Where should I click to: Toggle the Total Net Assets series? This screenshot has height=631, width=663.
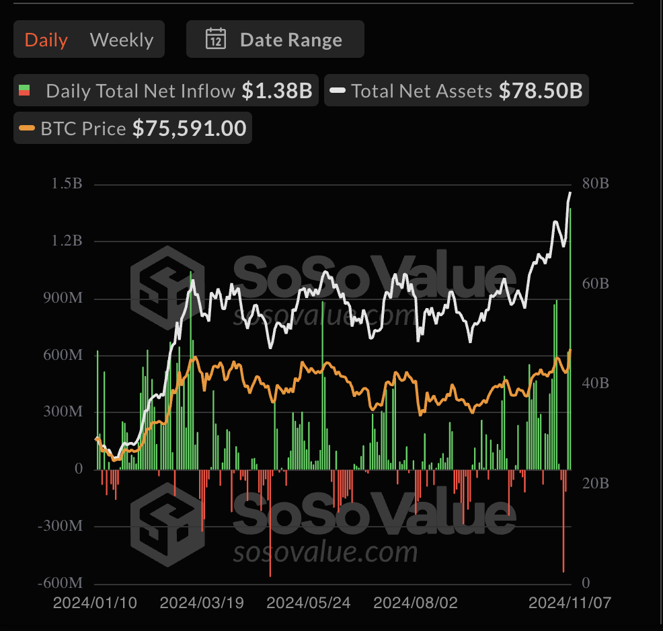(457, 90)
